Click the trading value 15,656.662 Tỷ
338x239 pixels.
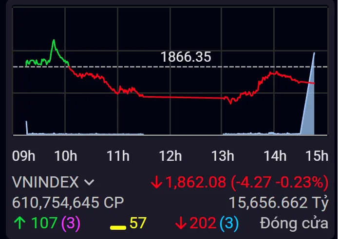click(x=279, y=203)
